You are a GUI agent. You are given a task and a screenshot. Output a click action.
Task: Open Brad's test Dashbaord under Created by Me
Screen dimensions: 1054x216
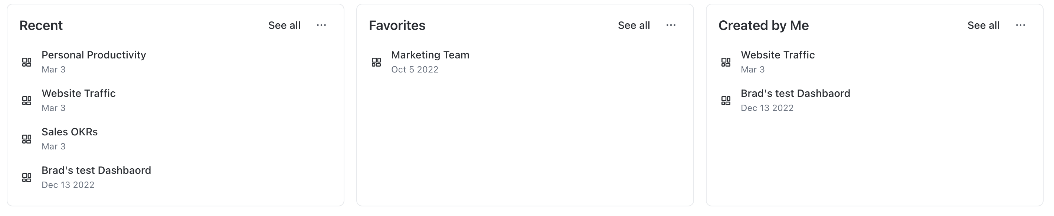(x=795, y=93)
